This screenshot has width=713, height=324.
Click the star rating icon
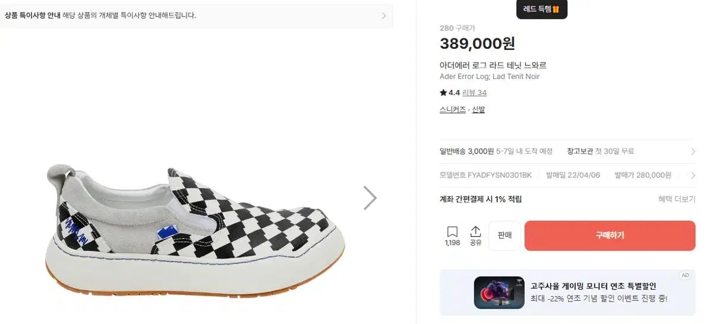[x=443, y=93]
